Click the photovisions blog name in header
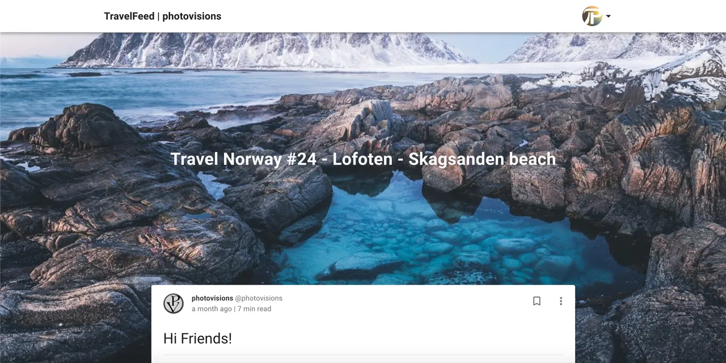Screen dimensions: 726x363 point(192,16)
